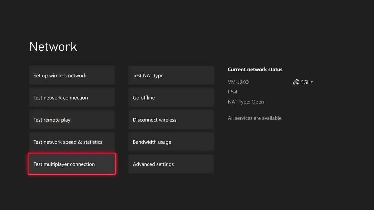Select Test network connection
The width and height of the screenshot is (374, 210).
[72, 98]
